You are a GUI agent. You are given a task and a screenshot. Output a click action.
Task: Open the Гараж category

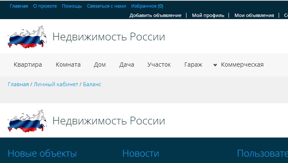[x=193, y=65]
